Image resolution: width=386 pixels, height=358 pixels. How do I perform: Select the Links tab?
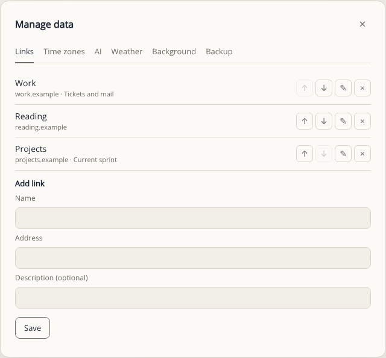click(x=24, y=52)
